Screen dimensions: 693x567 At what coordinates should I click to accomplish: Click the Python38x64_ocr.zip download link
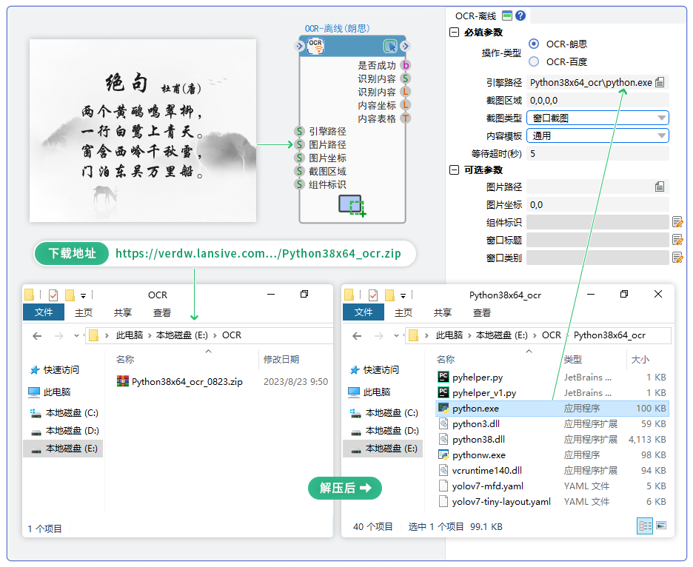pyautogui.click(x=258, y=254)
